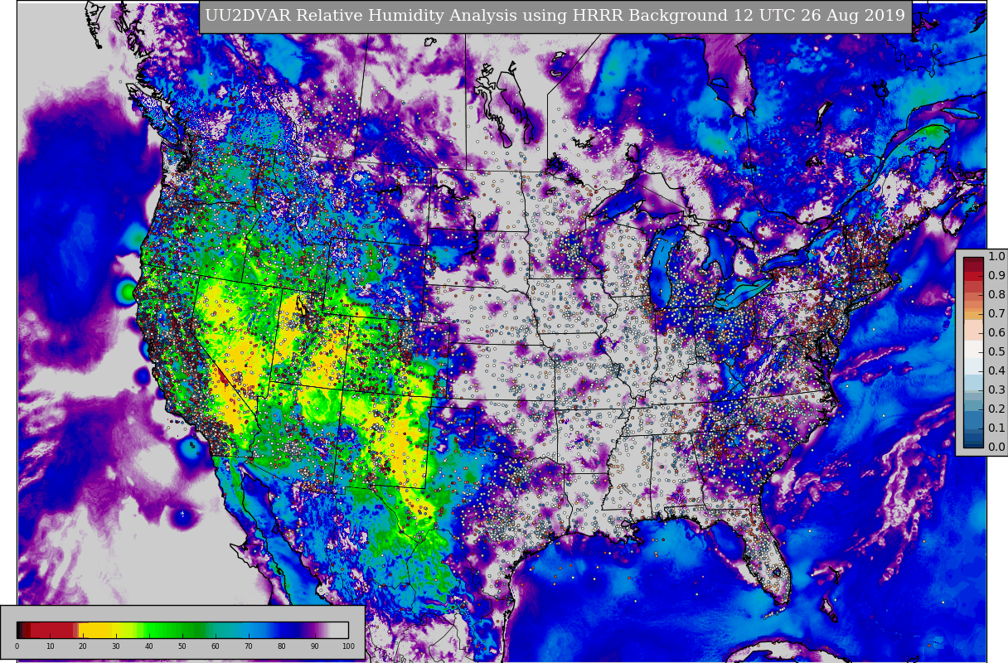Click the 0.3 label on the right colorbar
The image size is (1008, 663).
click(x=996, y=390)
